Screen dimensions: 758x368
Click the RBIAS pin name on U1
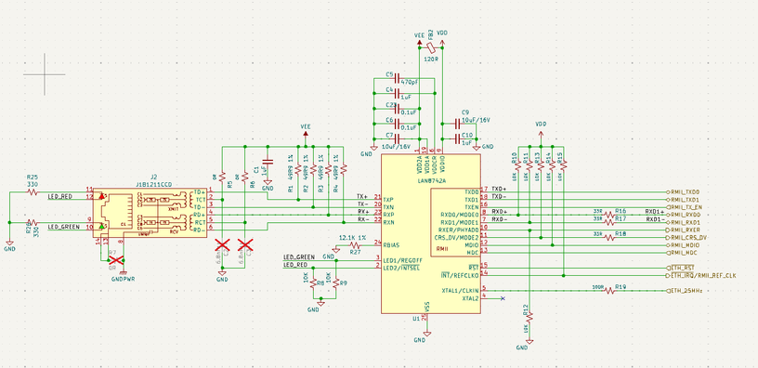(x=391, y=245)
